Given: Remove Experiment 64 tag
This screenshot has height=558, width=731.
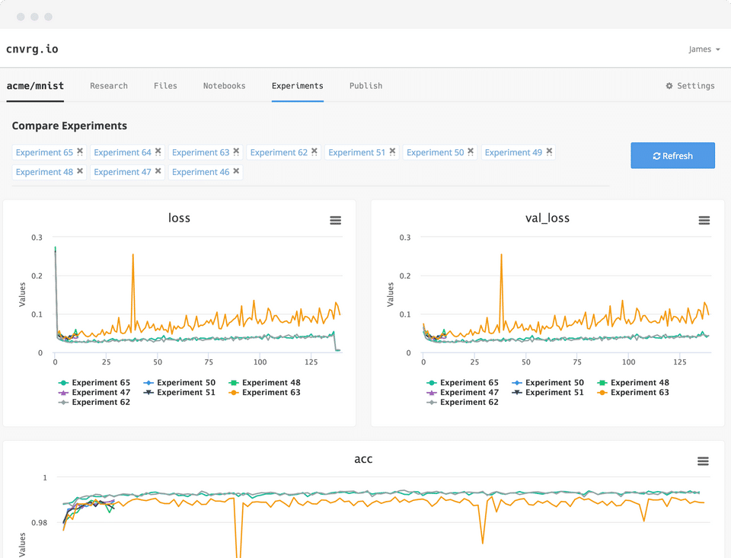Looking at the screenshot, I should [158, 151].
